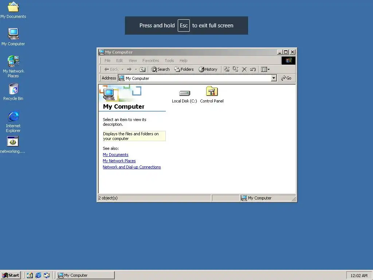Open the Favorites menu
373x280 pixels.
tap(150, 61)
